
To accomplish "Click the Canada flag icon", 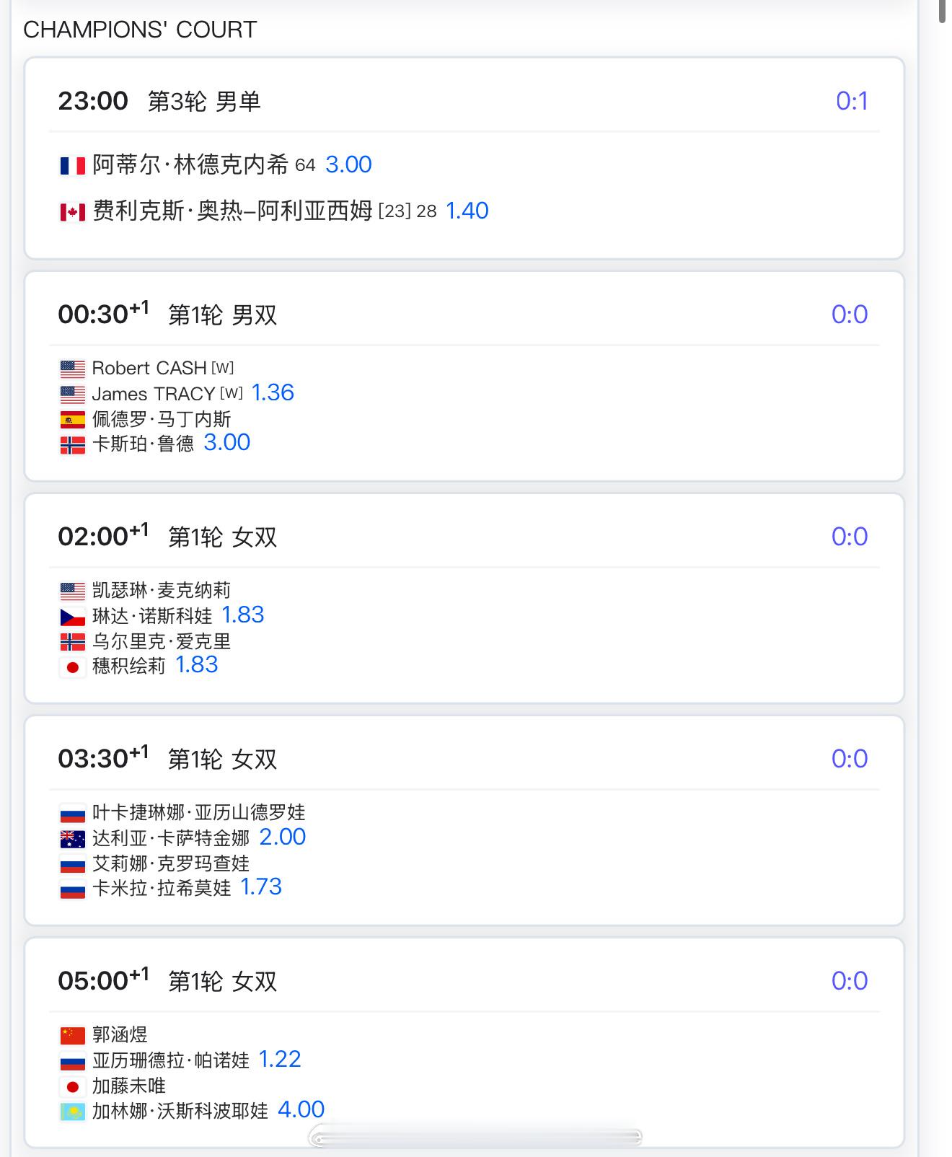I will tap(72, 212).
